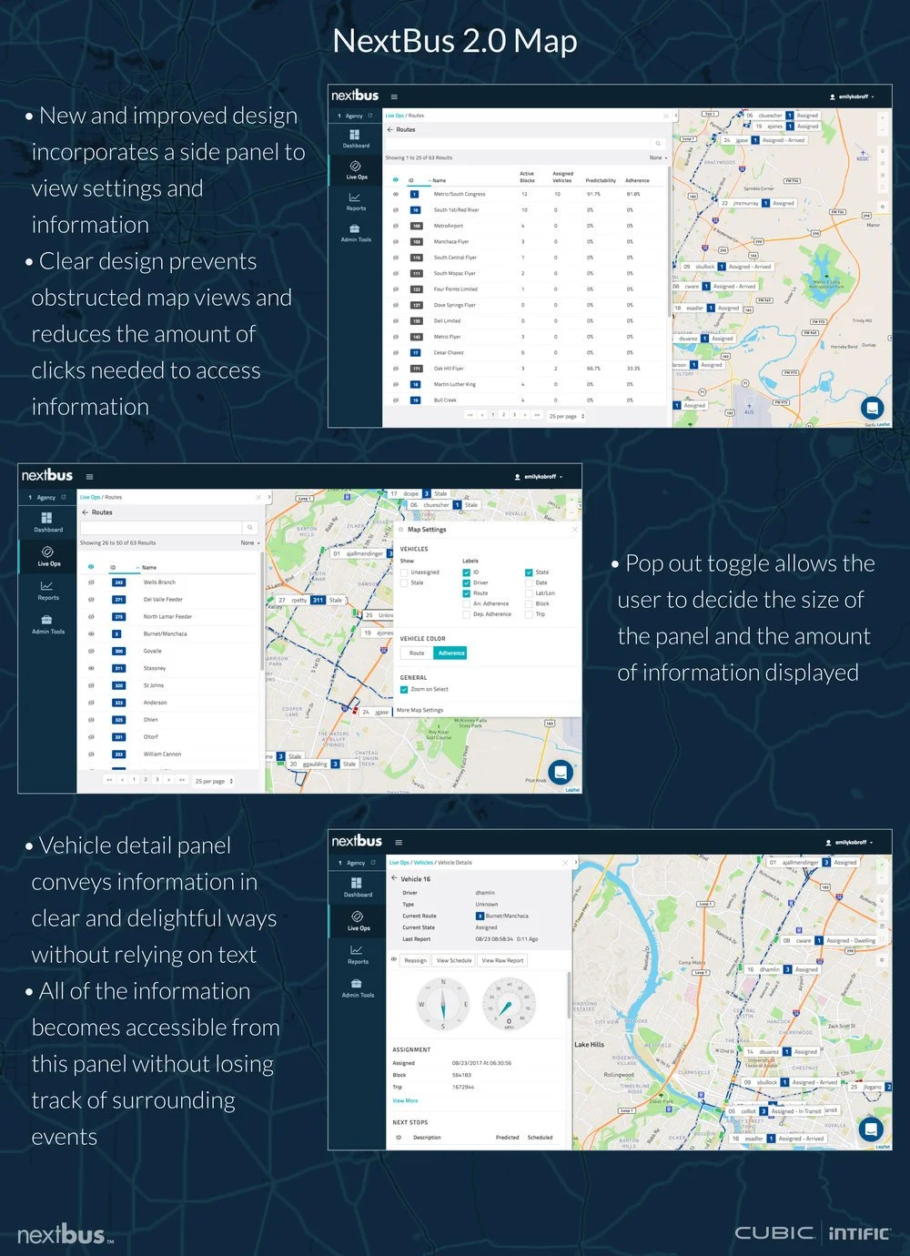Toggle eye visibility for Wells Branch route

(x=91, y=582)
